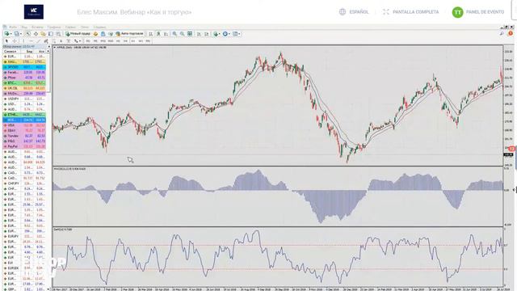Switch language via ESPAÑOL link

[x=354, y=12]
